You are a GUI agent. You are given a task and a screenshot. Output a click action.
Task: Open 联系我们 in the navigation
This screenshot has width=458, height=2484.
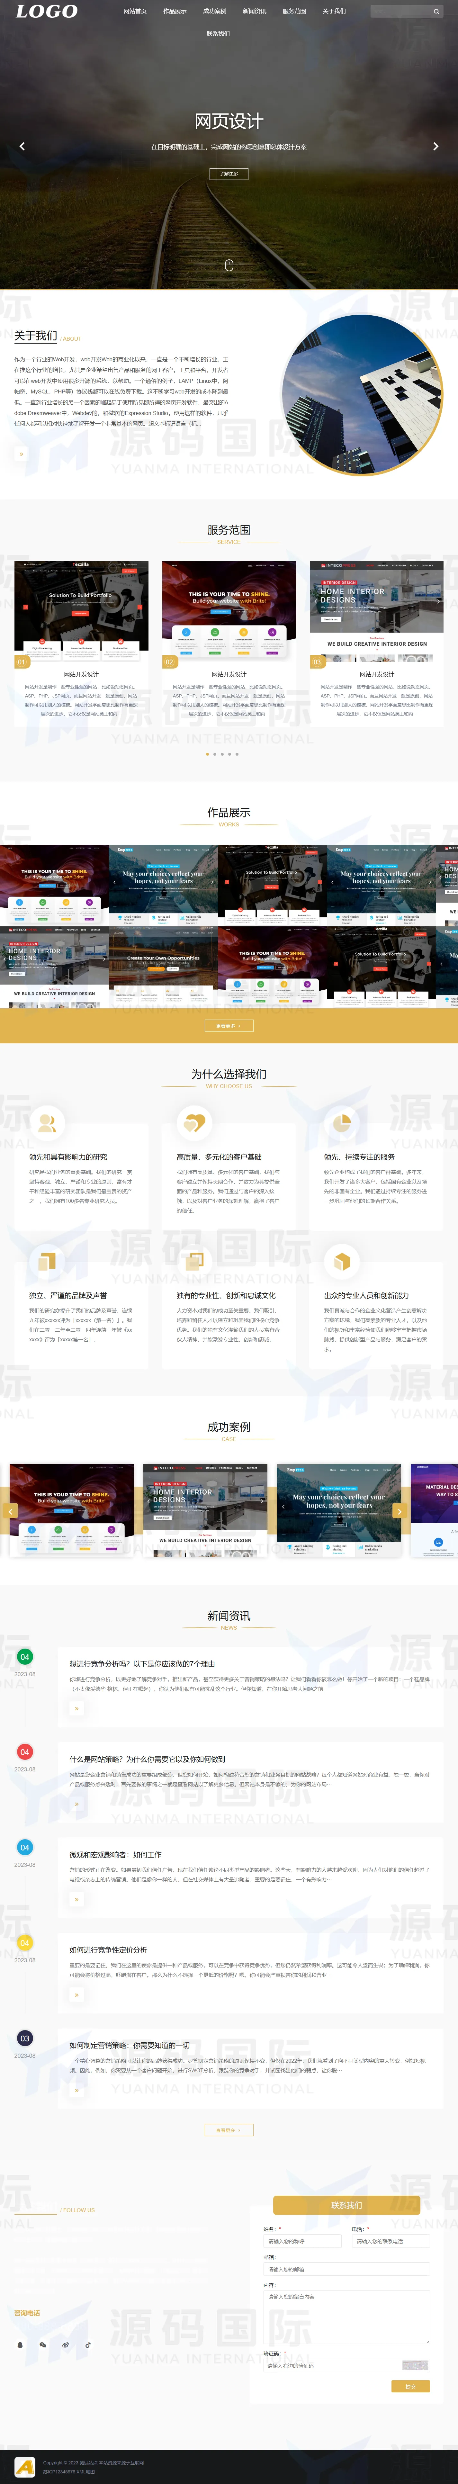pyautogui.click(x=218, y=34)
